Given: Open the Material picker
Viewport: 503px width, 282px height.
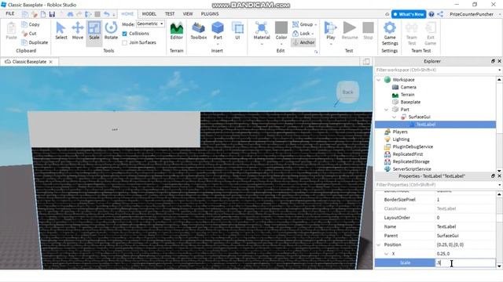Looking at the screenshot, I should (x=262, y=31).
